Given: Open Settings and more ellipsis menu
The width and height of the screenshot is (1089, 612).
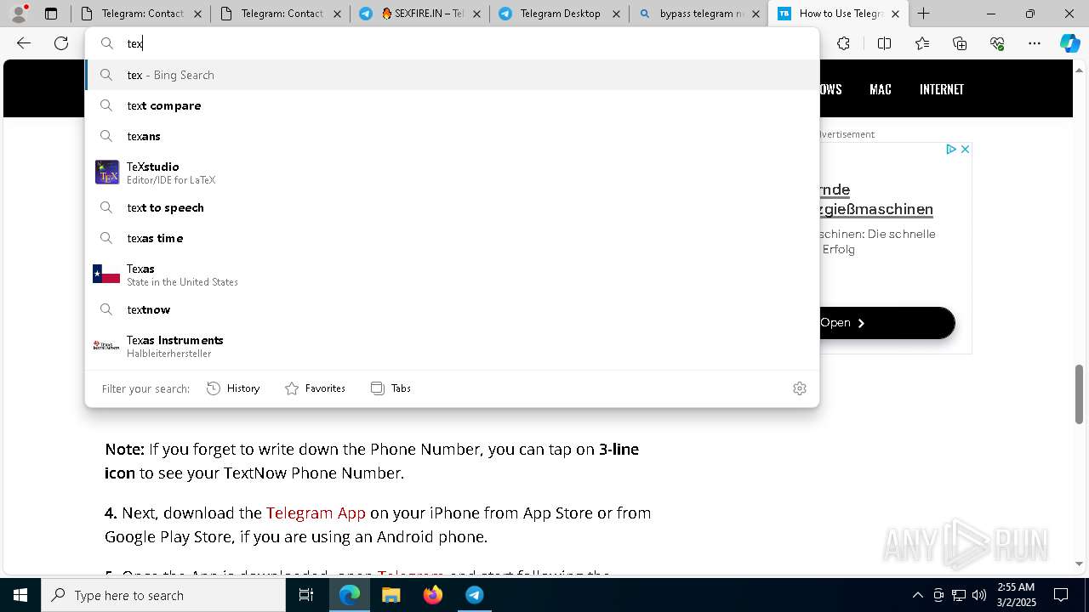Looking at the screenshot, I should (x=1035, y=43).
